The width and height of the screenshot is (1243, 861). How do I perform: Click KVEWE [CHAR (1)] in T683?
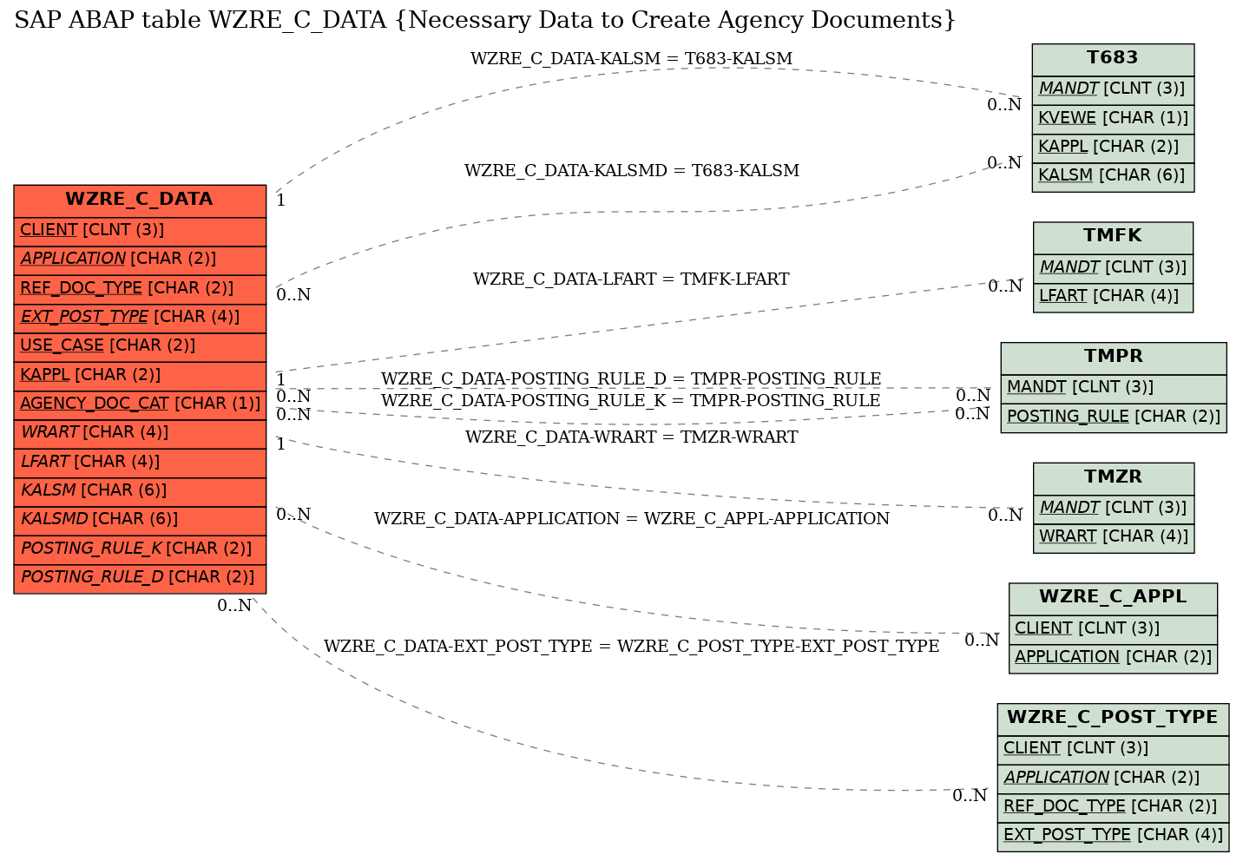tap(1113, 118)
